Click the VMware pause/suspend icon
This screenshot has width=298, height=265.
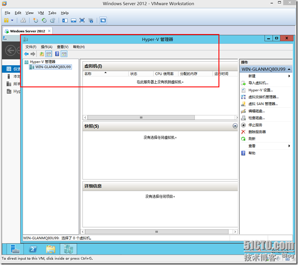6,20
